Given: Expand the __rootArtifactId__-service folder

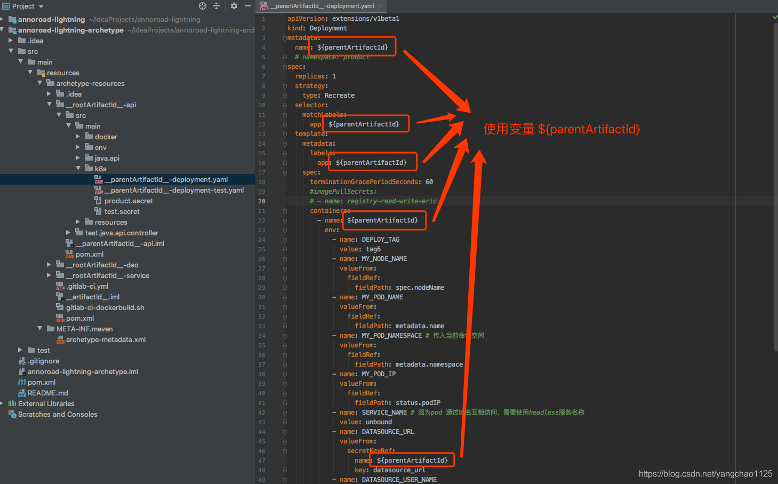Looking at the screenshot, I should [50, 275].
